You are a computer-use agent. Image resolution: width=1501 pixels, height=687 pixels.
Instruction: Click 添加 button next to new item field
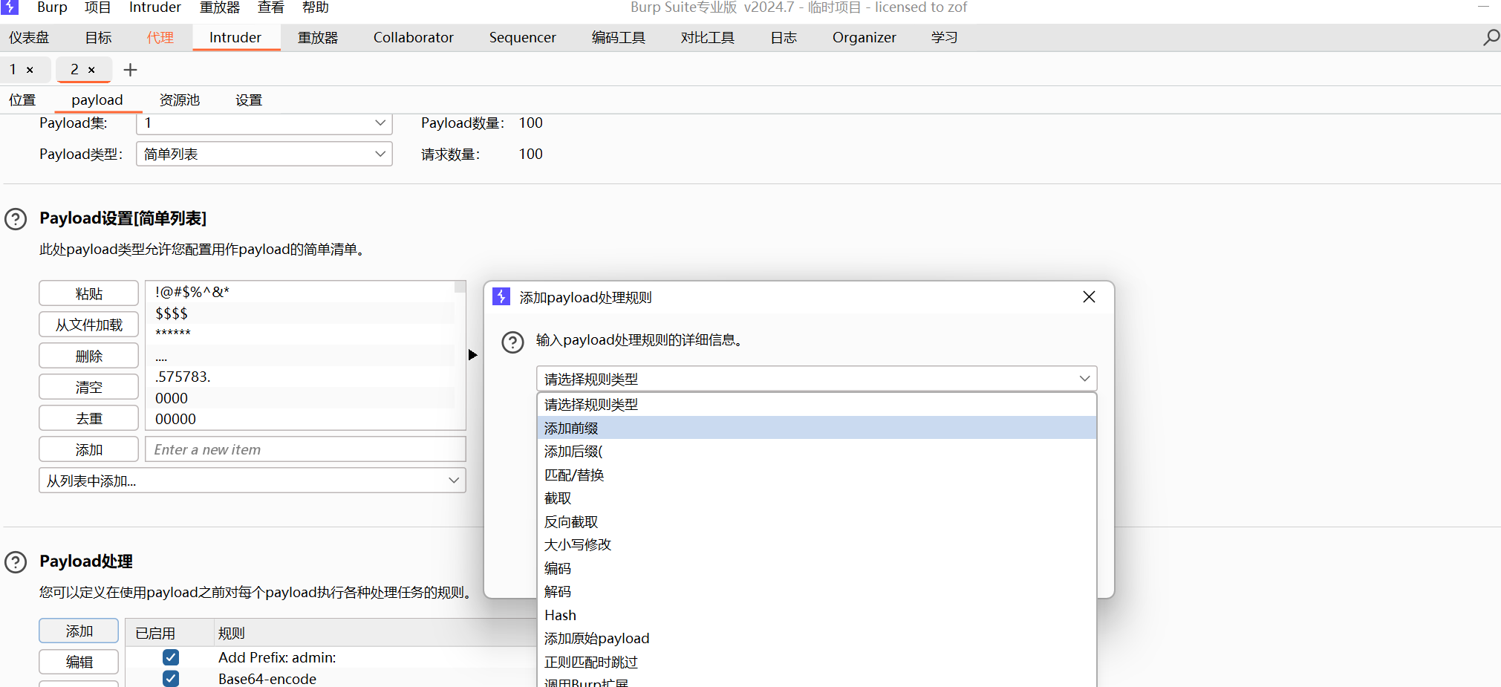coord(88,449)
